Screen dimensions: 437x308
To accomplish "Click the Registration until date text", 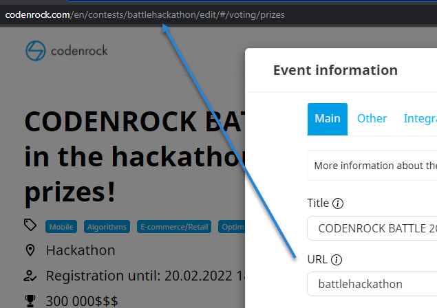I will (145, 276).
